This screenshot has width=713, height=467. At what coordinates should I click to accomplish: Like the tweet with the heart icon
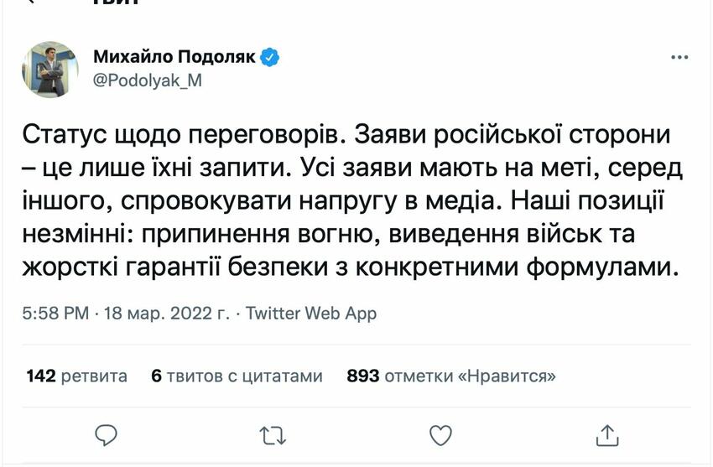click(440, 434)
